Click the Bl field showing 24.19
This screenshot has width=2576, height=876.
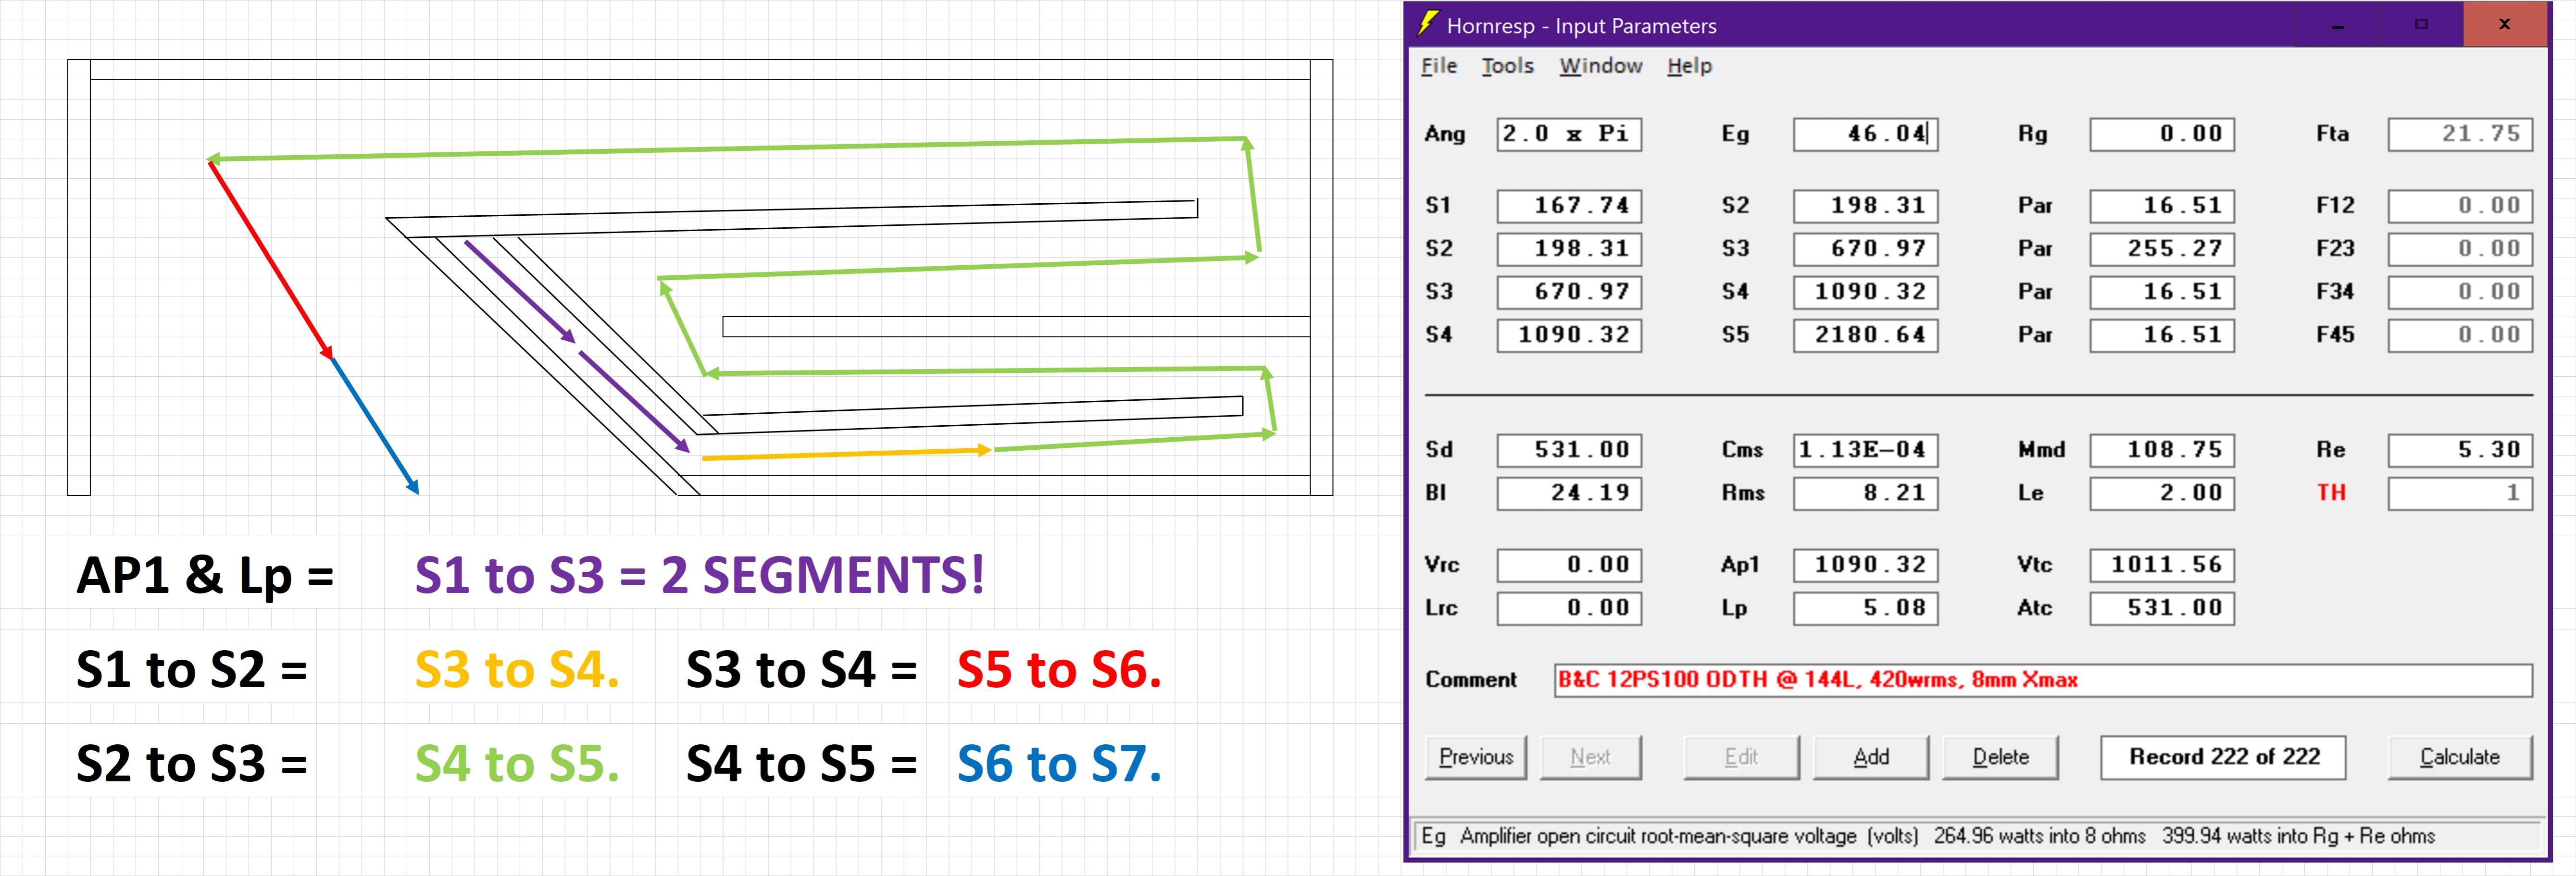[1569, 493]
